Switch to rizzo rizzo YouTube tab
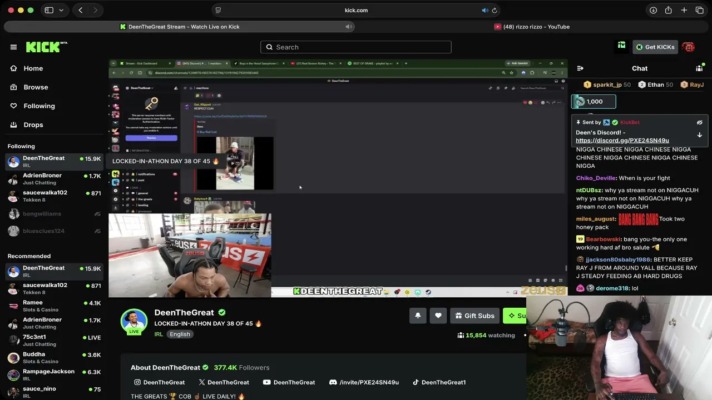This screenshot has width=712, height=400. 532,27
